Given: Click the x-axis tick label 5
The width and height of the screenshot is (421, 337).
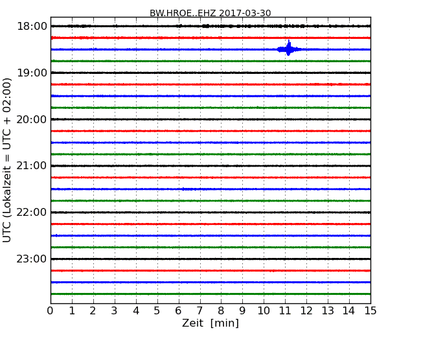Looking at the screenshot, I should point(157,311).
